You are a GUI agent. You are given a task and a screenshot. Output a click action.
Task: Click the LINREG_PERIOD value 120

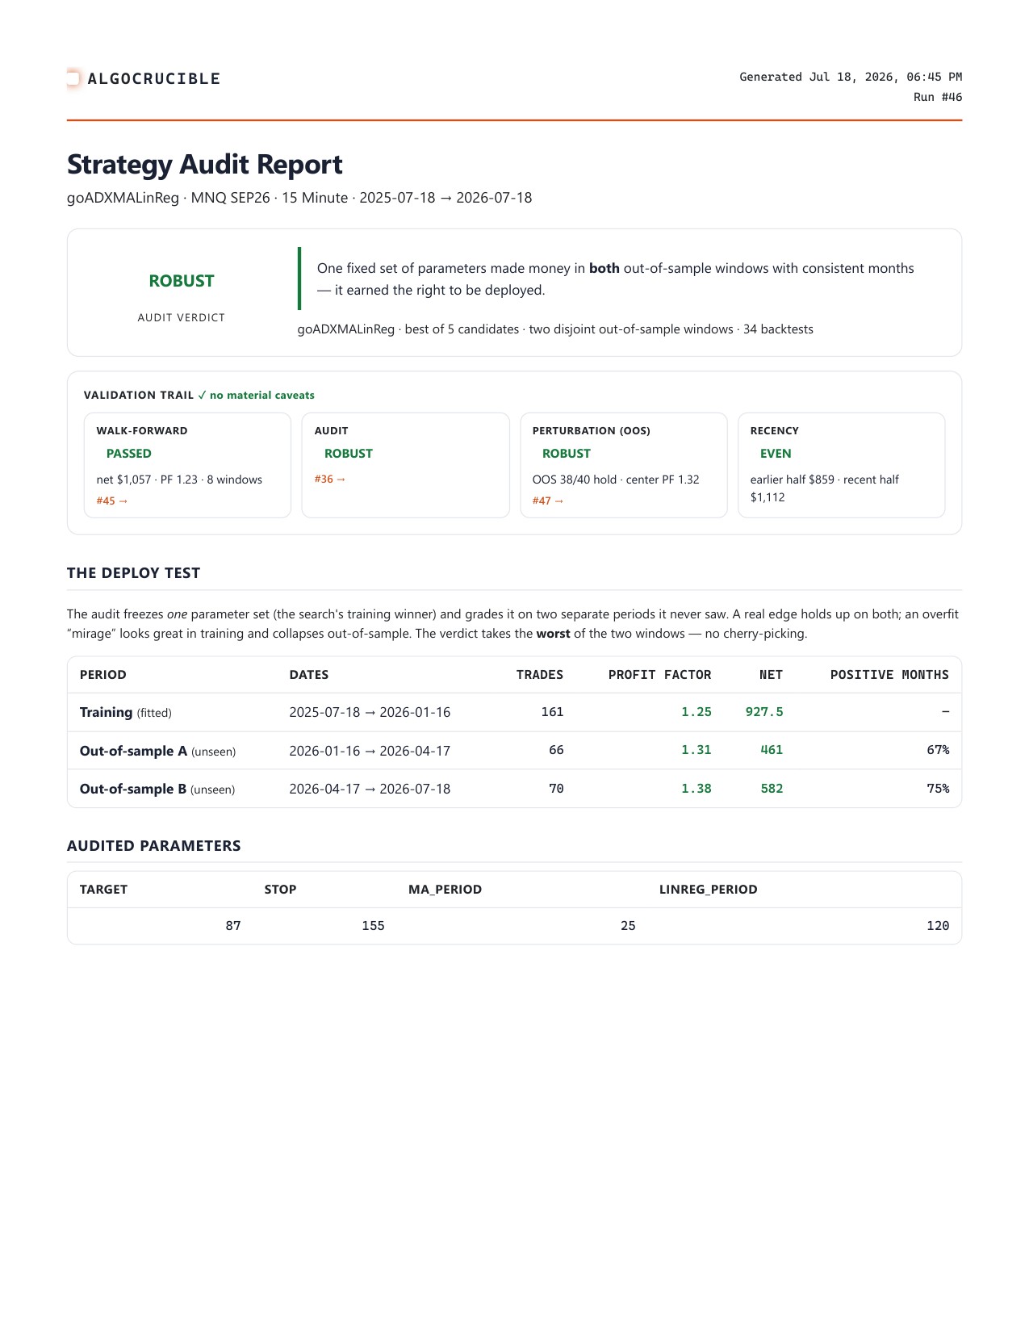[x=938, y=926]
